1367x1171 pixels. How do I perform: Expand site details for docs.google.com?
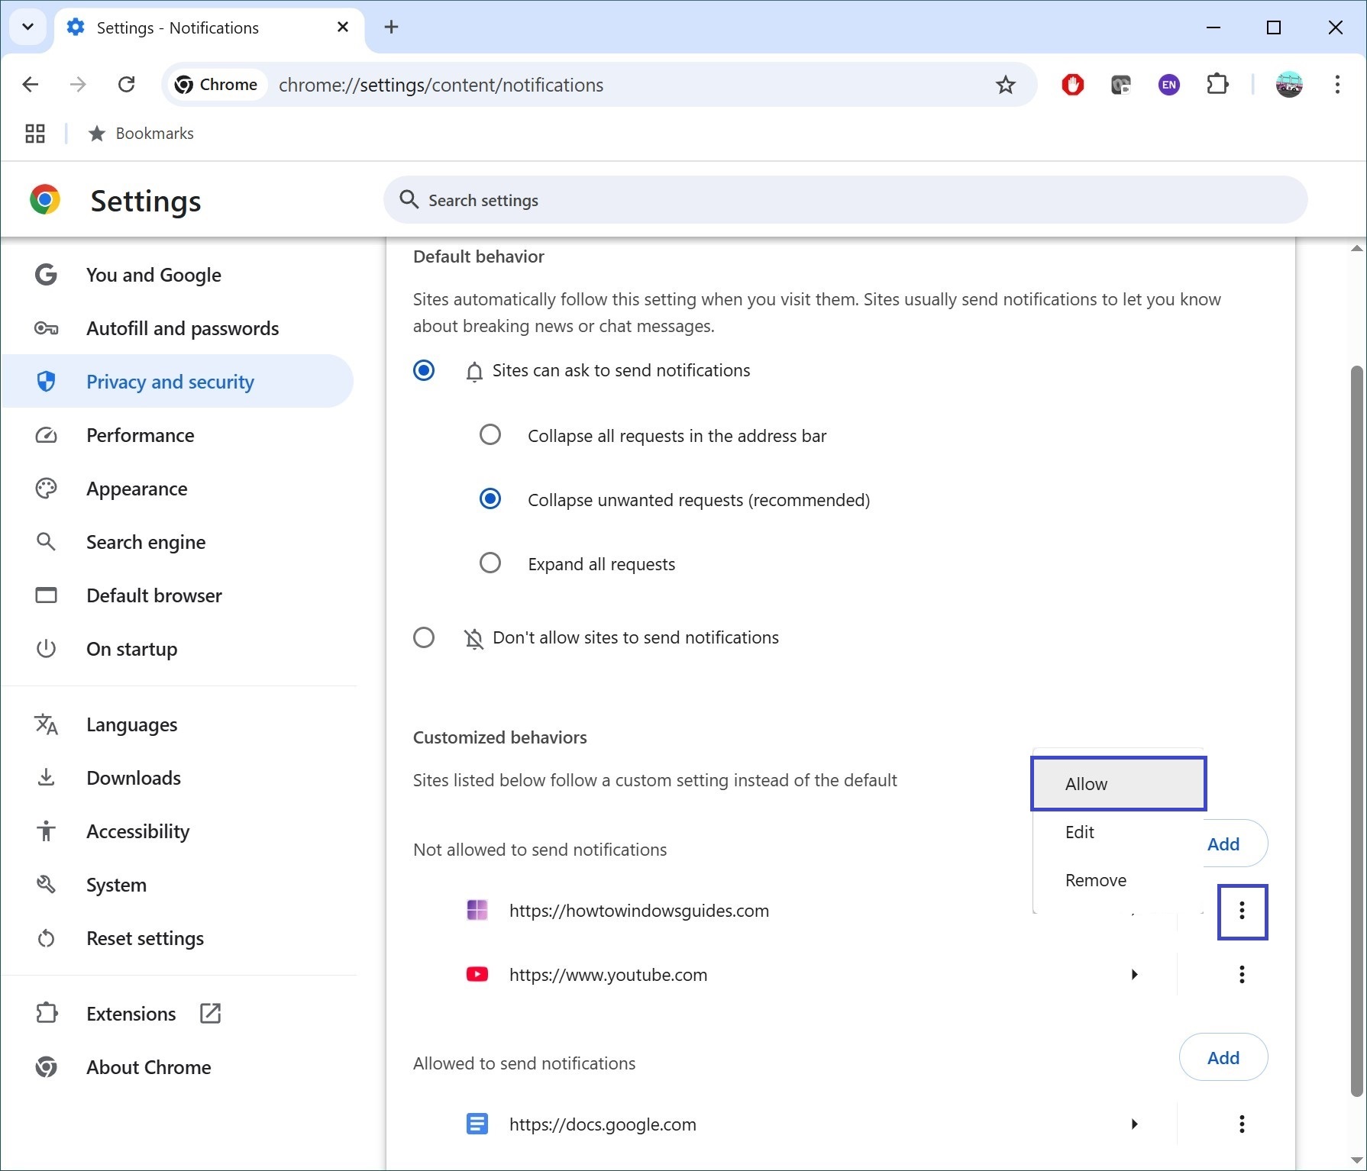1135,1124
